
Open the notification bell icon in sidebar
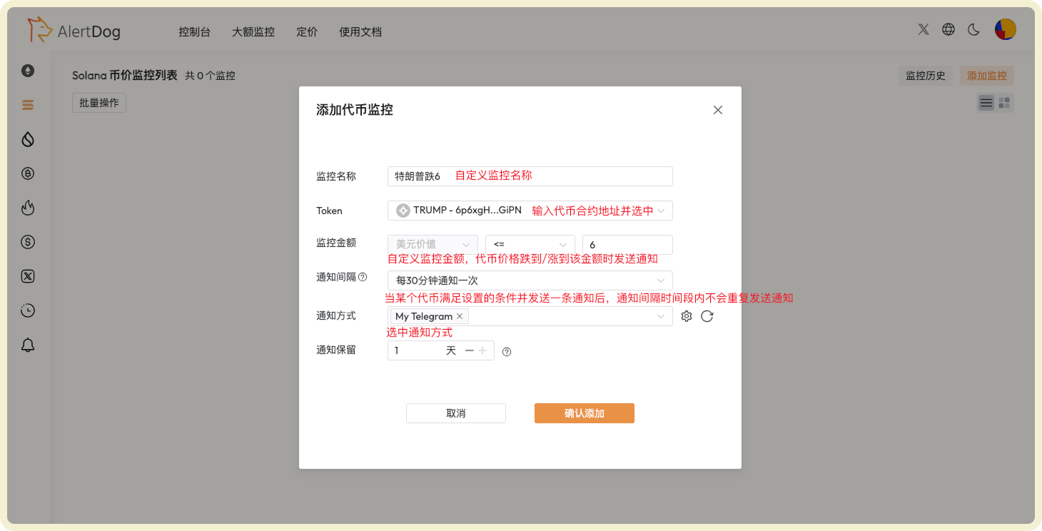(x=27, y=345)
